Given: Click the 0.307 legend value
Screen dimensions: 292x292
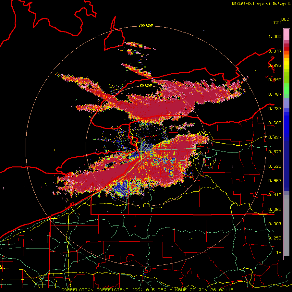Looking at the screenshot, I should pyautogui.click(x=275, y=224).
